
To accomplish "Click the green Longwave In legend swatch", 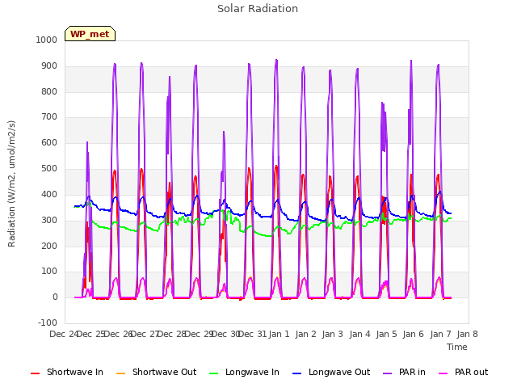I will click(x=213, y=373).
